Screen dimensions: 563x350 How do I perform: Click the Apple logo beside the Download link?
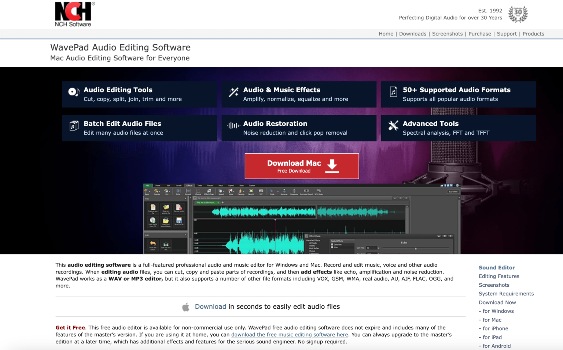click(x=185, y=306)
